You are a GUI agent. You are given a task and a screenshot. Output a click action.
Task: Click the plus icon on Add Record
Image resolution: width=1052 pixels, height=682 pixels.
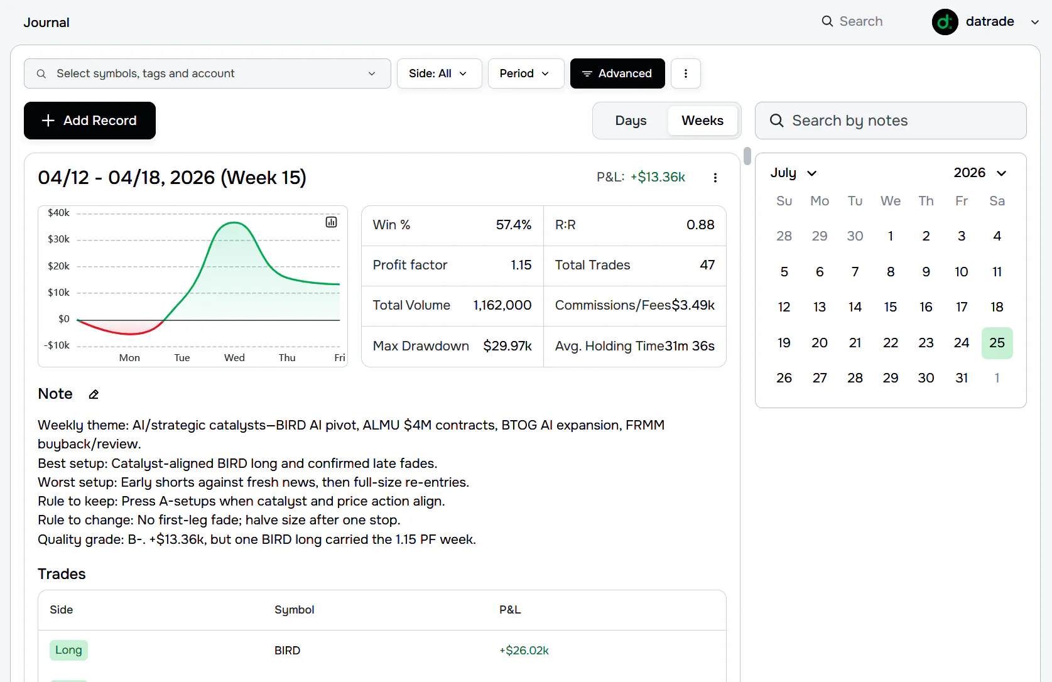(x=48, y=121)
